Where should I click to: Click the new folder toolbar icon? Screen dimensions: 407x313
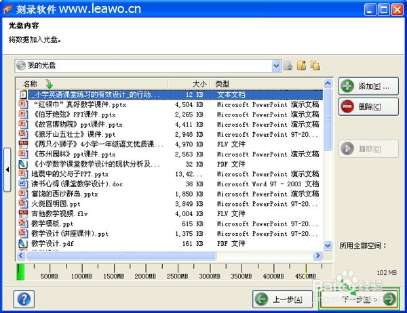(x=301, y=66)
